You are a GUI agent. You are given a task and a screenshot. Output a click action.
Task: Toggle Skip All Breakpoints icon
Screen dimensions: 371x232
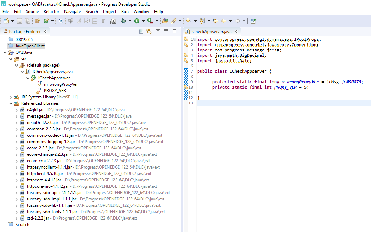coord(61,21)
